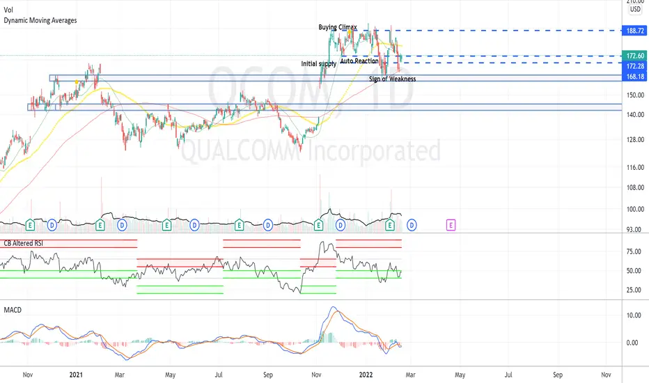Screen dimensions: 649x383
Task: Select the CB Altered RSI indicator label
Action: [x=23, y=243]
